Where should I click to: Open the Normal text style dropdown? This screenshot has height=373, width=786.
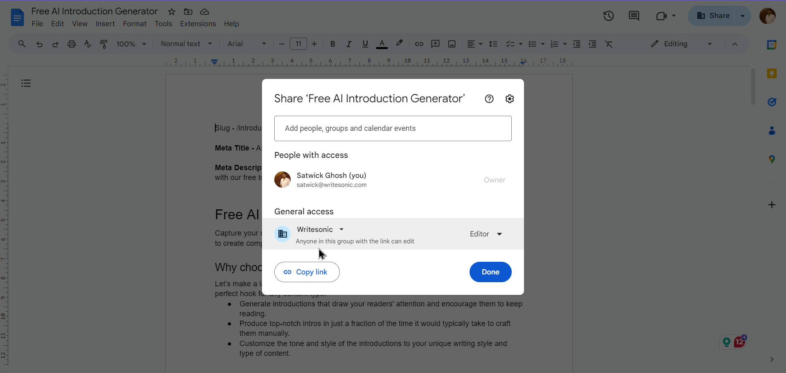[x=186, y=44]
